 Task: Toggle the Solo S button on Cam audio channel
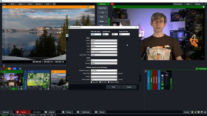point(162,79)
